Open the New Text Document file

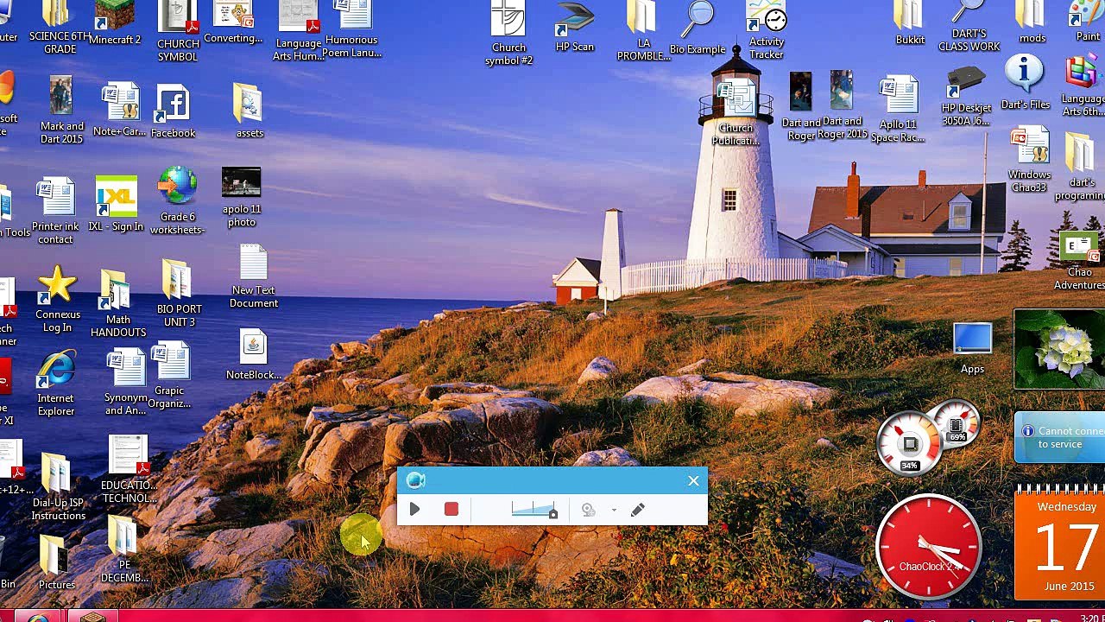point(253,276)
